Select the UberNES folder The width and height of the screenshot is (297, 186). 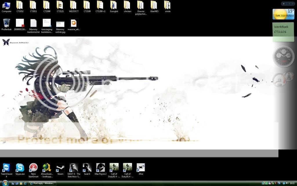pos(154,6)
